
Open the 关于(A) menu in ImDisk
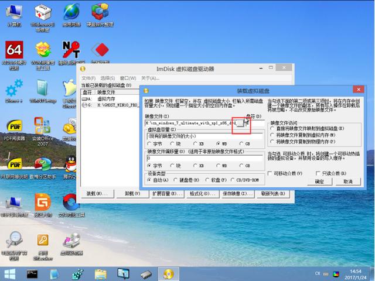coord(150,78)
